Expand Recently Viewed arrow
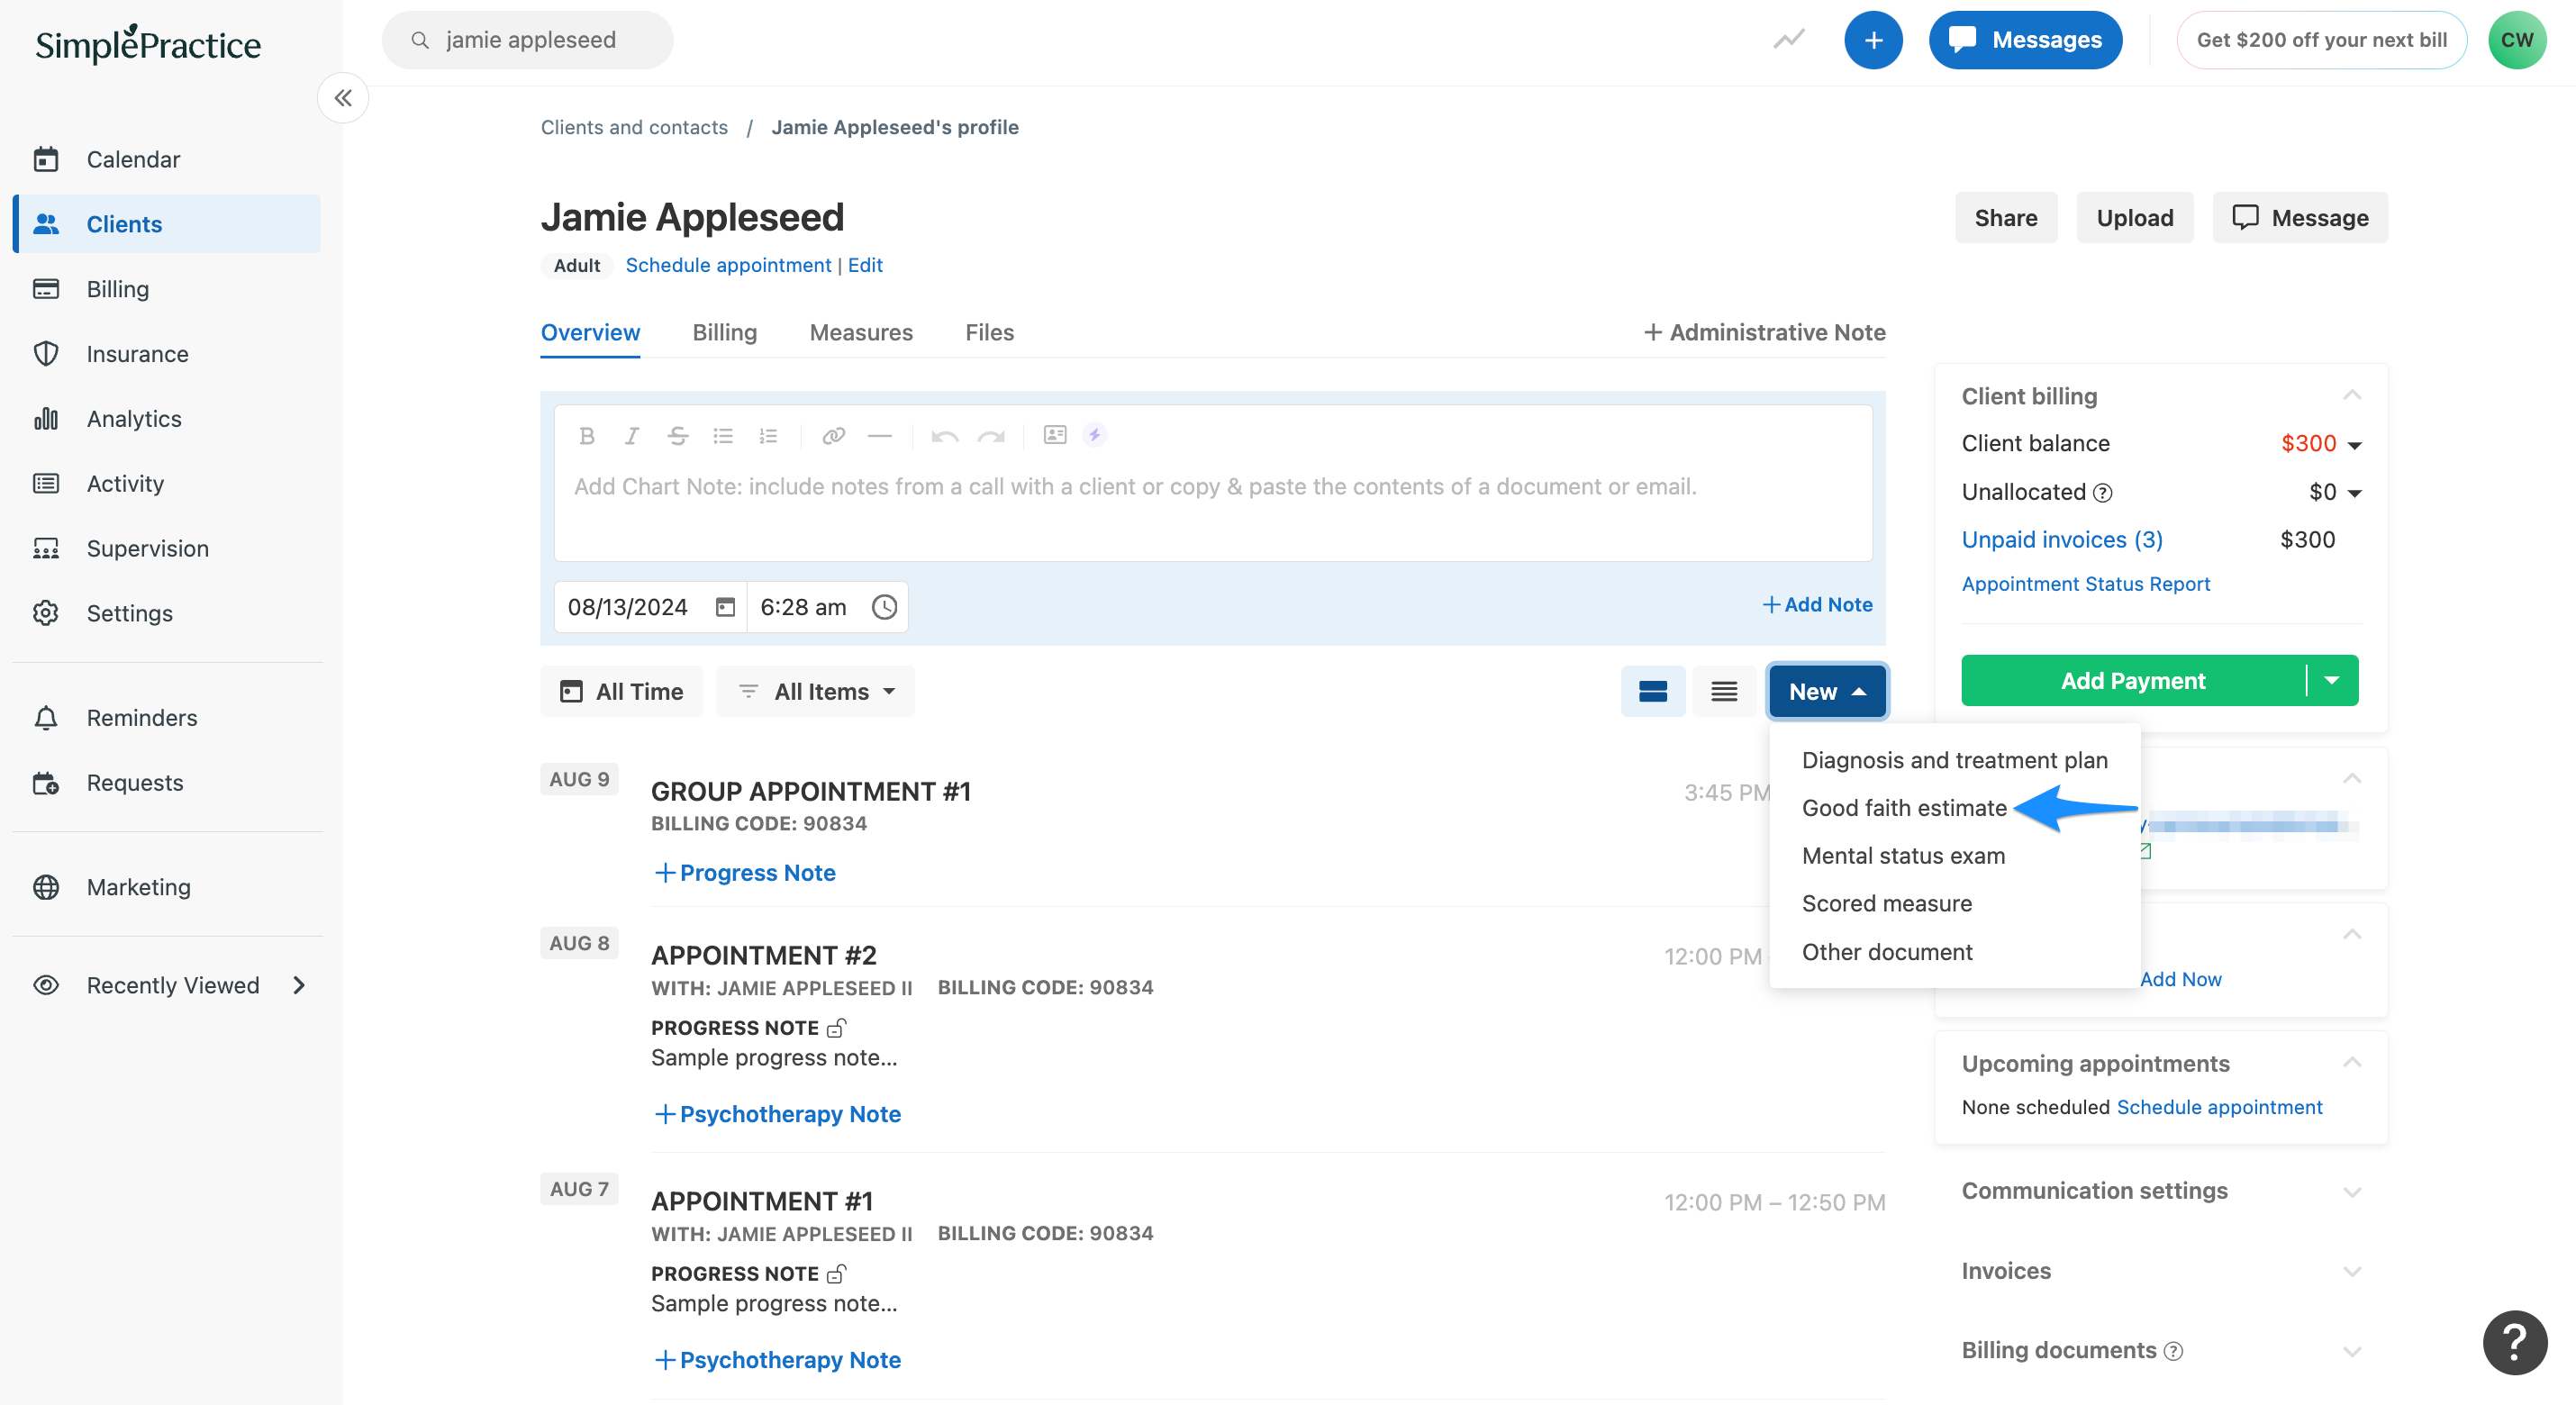 [299, 985]
